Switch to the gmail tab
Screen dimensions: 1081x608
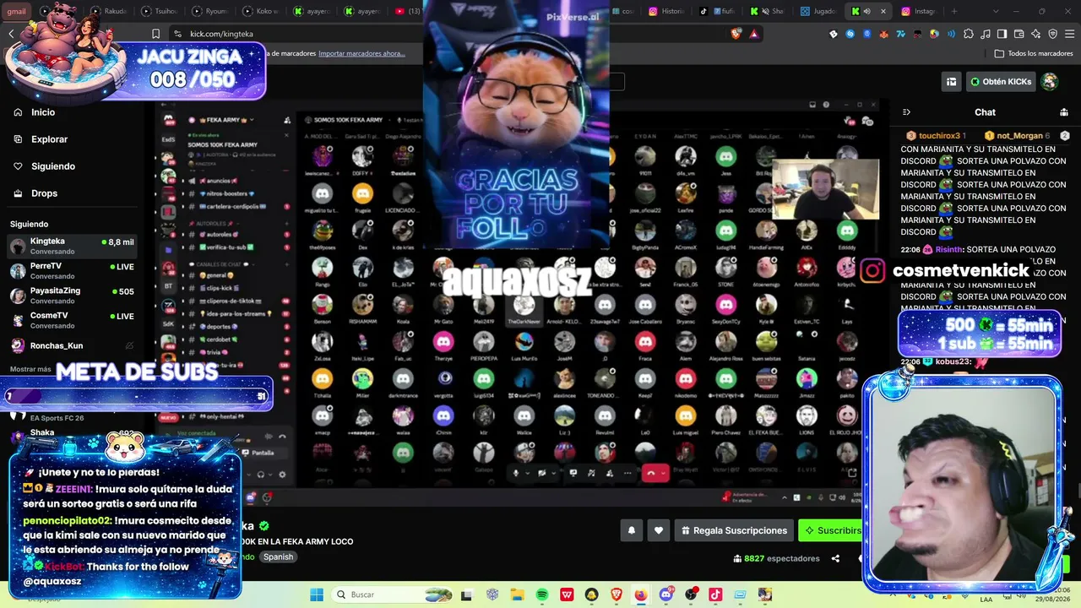pyautogui.click(x=17, y=12)
